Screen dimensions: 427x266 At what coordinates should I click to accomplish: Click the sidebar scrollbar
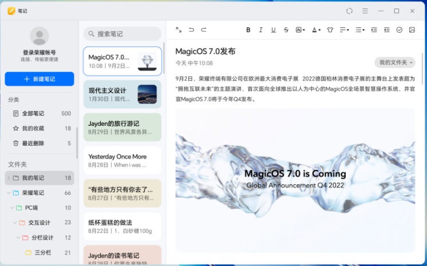pos(77,143)
